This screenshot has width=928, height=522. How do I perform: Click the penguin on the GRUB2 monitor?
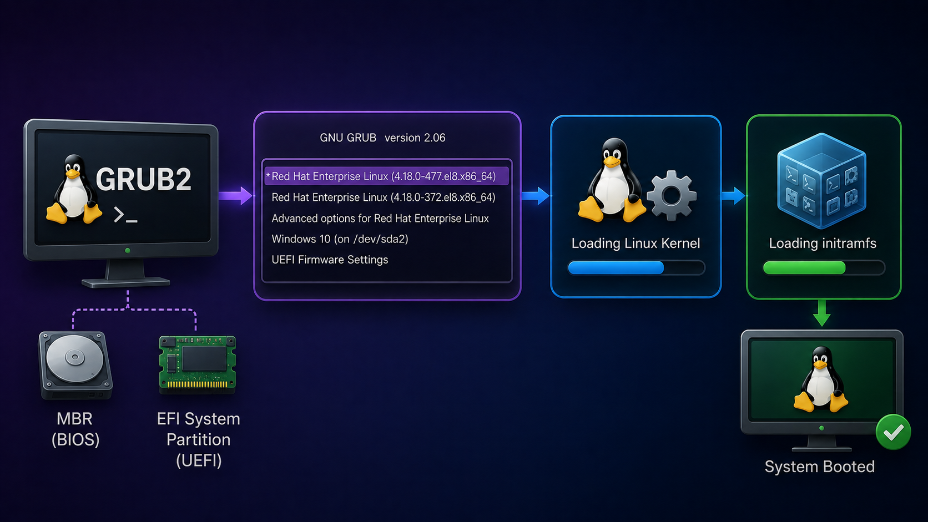pyautogui.click(x=74, y=190)
